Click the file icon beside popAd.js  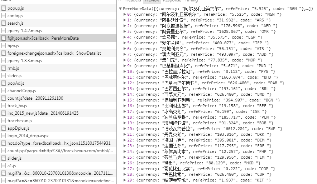[x=4, y=83]
